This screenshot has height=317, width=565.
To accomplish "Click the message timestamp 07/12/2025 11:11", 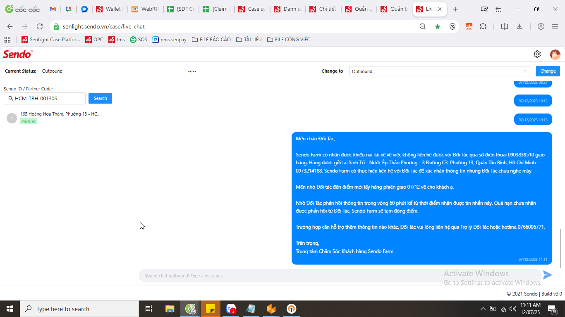I will point(533,260).
